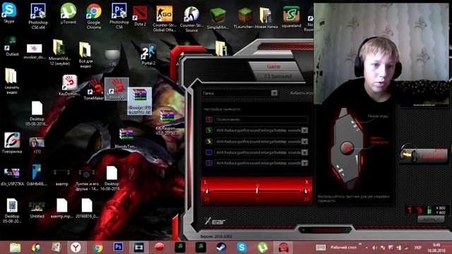Select the KeyRespon... WinRAR archive

pos(167,122)
